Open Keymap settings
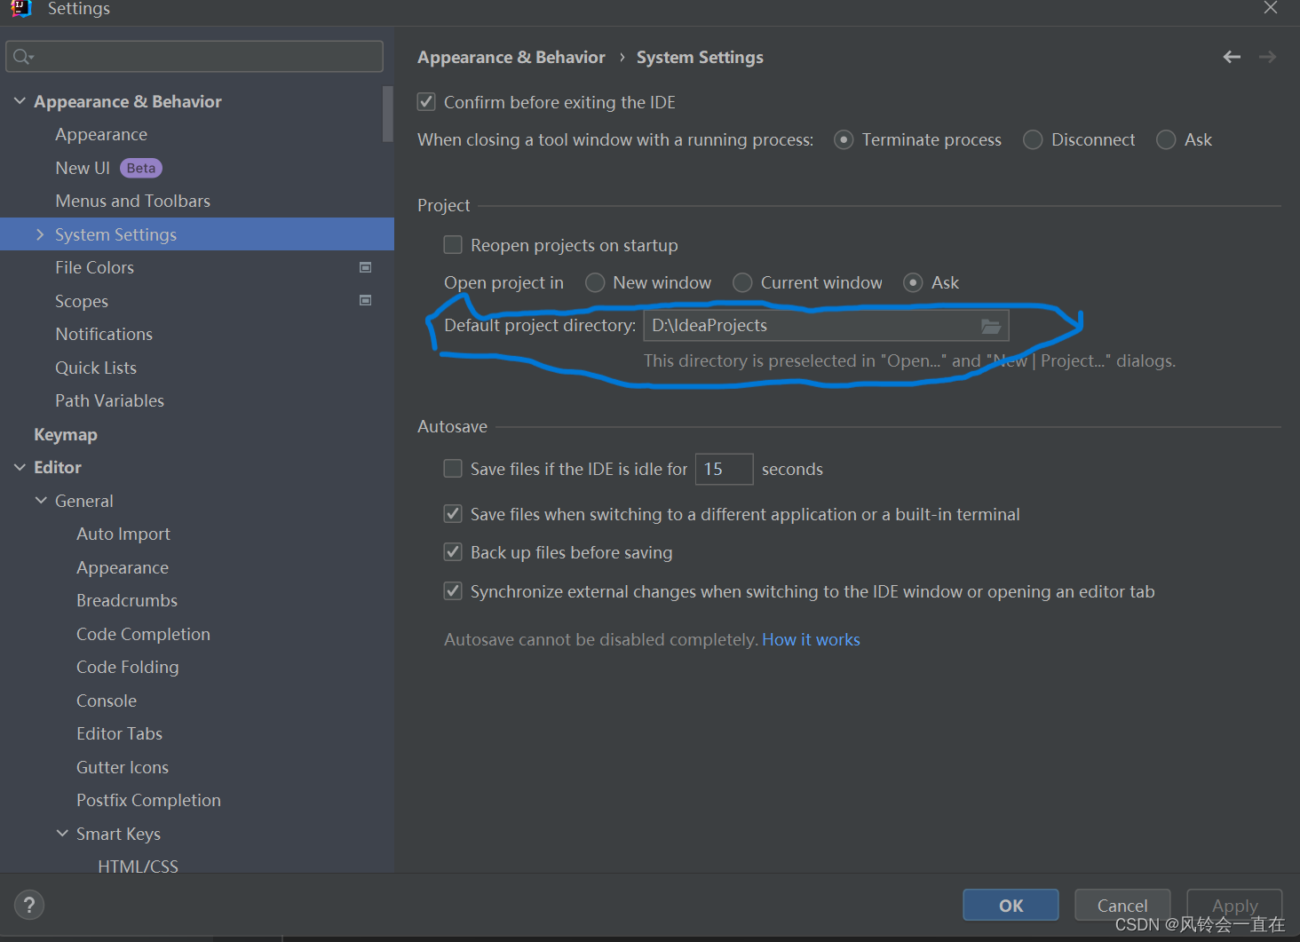The image size is (1300, 942). (66, 434)
